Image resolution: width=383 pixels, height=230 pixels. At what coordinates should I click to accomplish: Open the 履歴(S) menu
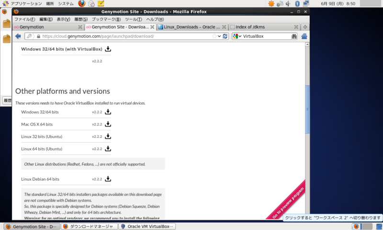click(81, 19)
